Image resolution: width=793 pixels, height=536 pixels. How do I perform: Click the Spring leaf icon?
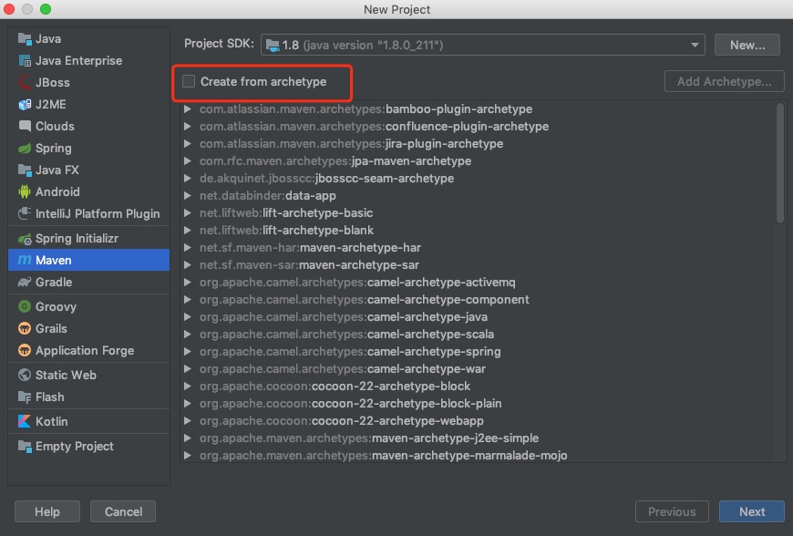[x=25, y=149]
